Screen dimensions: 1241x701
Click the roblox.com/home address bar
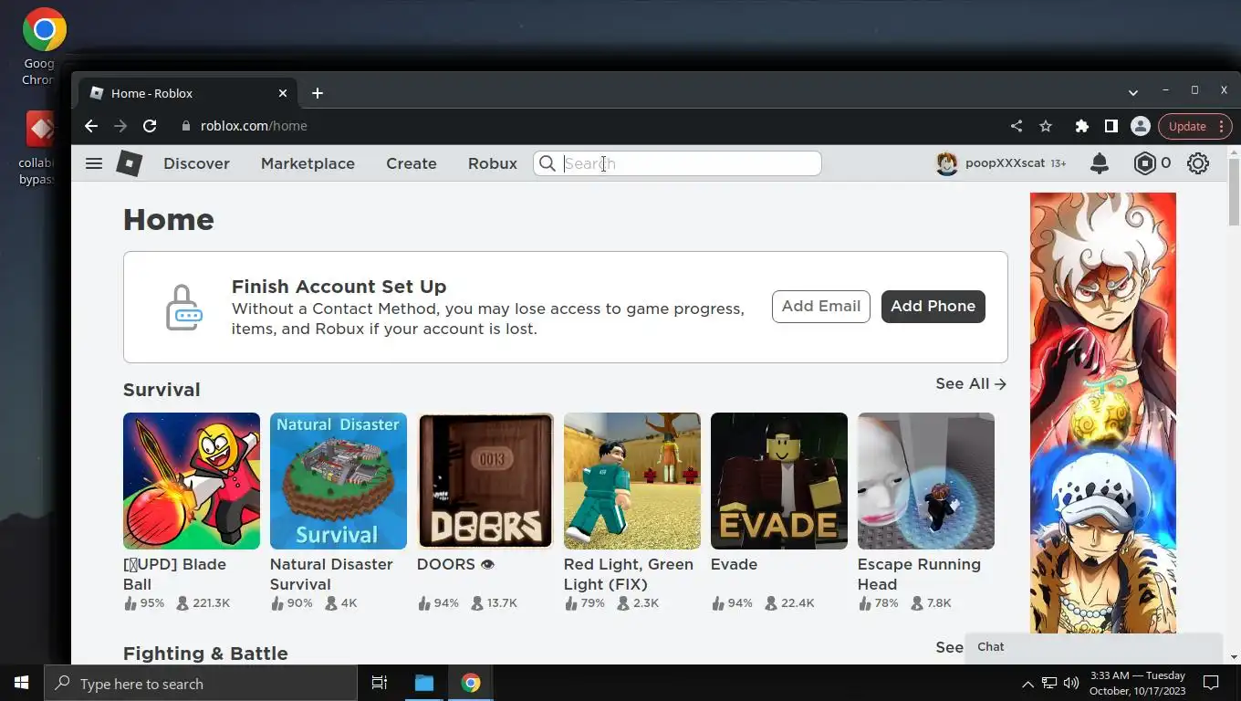click(584, 126)
